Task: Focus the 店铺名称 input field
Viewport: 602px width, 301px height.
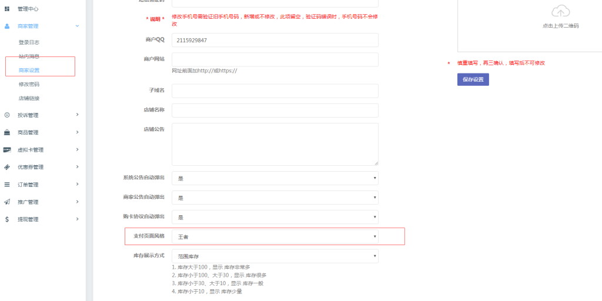Action: click(275, 111)
